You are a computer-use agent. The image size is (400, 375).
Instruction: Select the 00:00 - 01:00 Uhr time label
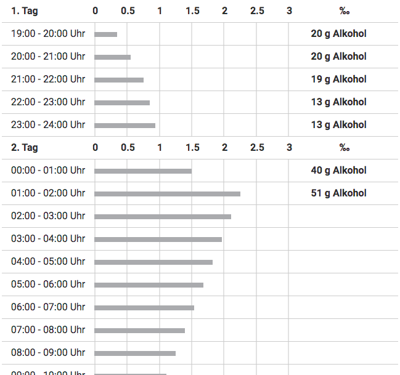point(48,170)
